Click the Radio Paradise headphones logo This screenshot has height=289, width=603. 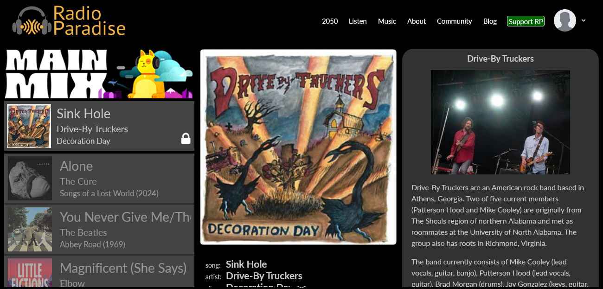point(32,21)
